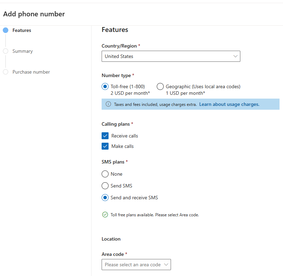Click the green checkmark status icon

pos(105,215)
